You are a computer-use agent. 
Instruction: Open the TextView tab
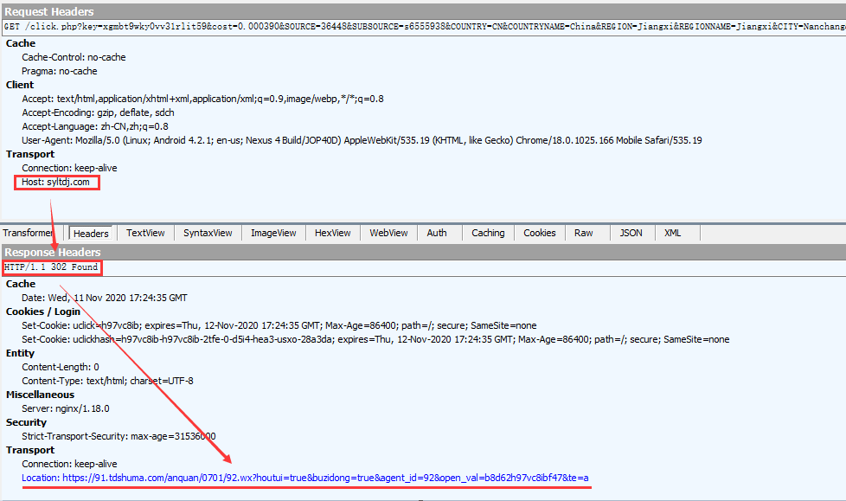145,233
